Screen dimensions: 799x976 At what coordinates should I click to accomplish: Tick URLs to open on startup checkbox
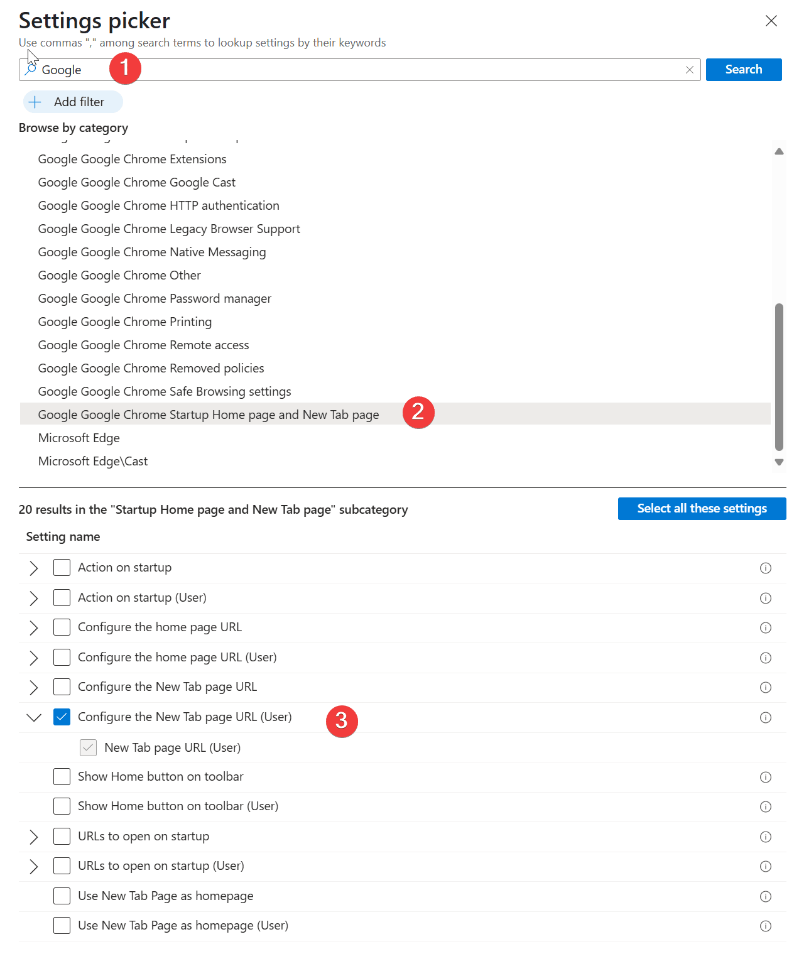(x=62, y=836)
